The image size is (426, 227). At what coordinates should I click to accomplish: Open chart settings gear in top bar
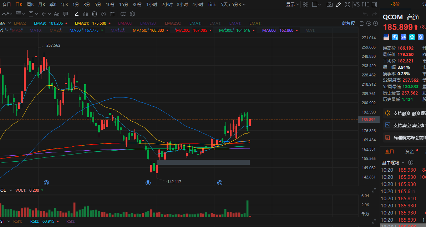point(306,4)
